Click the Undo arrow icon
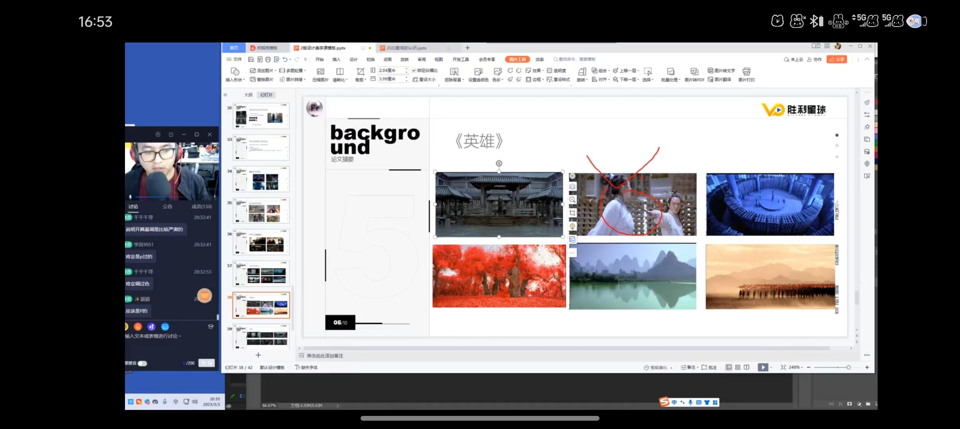Image resolution: width=960 pixels, height=429 pixels. (285, 60)
